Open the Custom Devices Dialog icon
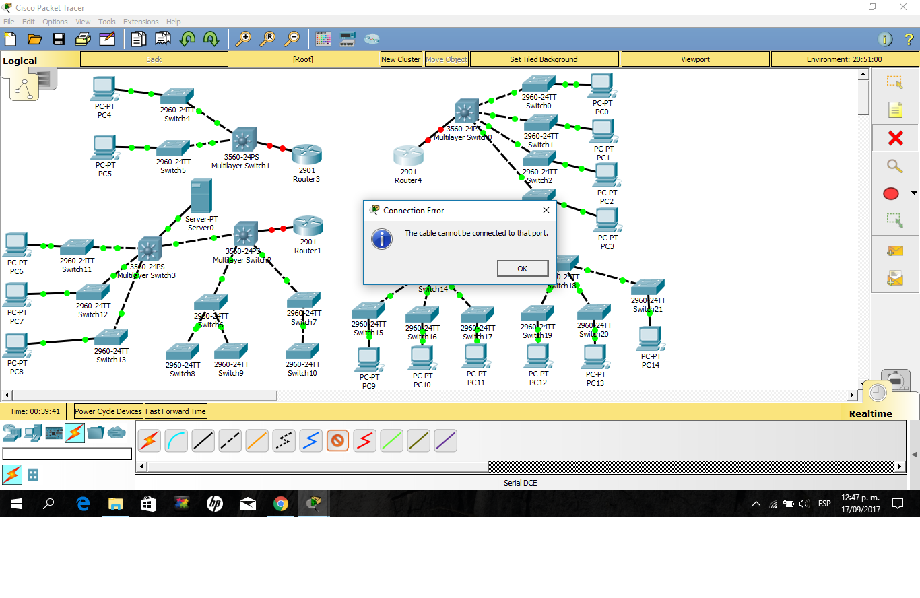Screen dimensions: 920x598 pyautogui.click(x=348, y=39)
